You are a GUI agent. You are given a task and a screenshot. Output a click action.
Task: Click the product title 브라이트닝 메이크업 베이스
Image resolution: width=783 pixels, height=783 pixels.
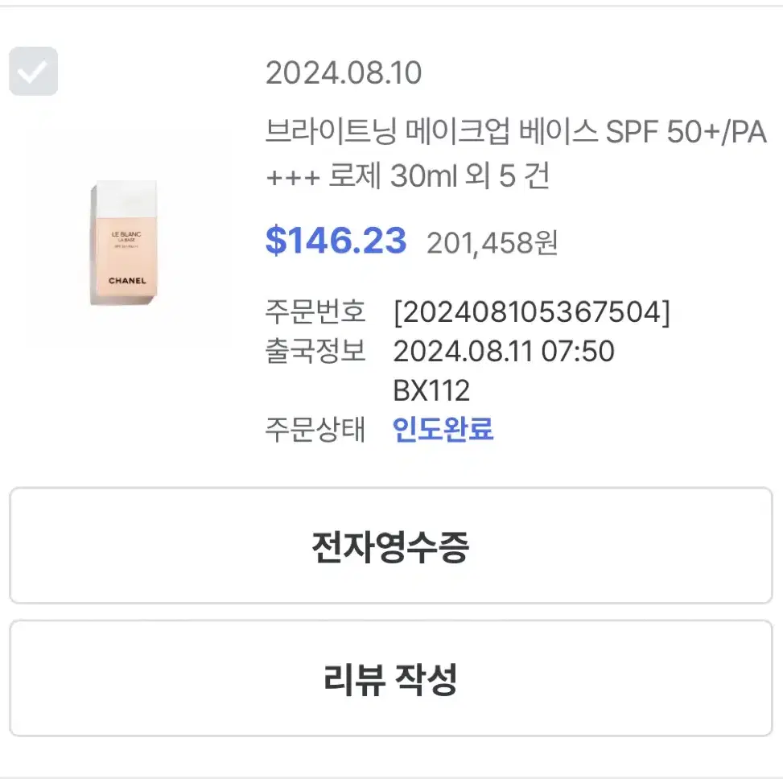[431, 132]
